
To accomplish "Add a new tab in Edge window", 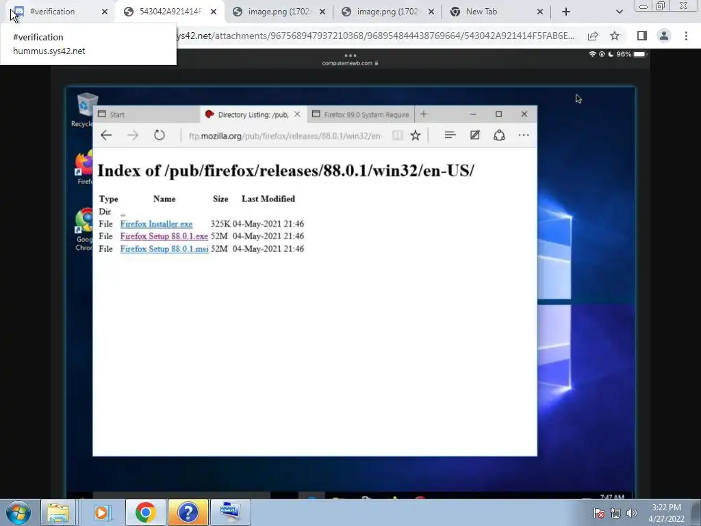I will pyautogui.click(x=423, y=114).
